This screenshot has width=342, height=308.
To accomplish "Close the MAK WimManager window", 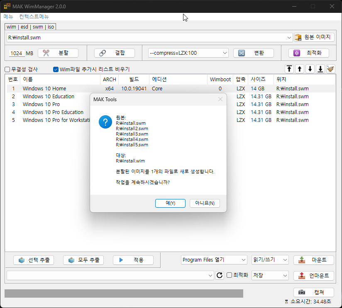I will [332, 6].
